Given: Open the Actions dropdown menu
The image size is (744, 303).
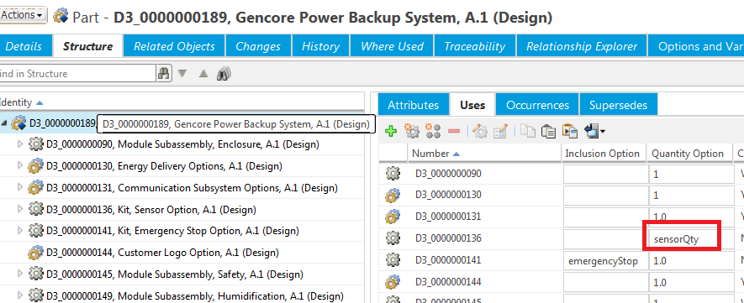Looking at the screenshot, I should tap(23, 15).
